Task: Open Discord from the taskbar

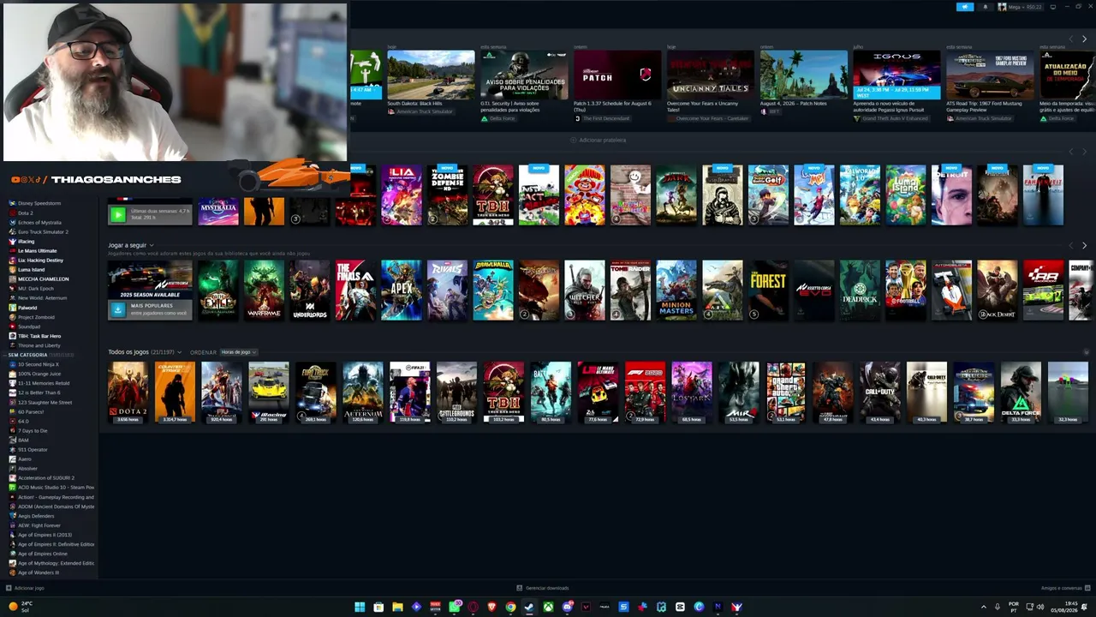Action: pos(567,607)
